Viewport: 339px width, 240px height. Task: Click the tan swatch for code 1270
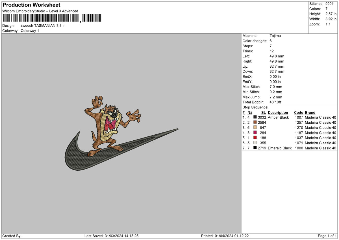pos(255,128)
